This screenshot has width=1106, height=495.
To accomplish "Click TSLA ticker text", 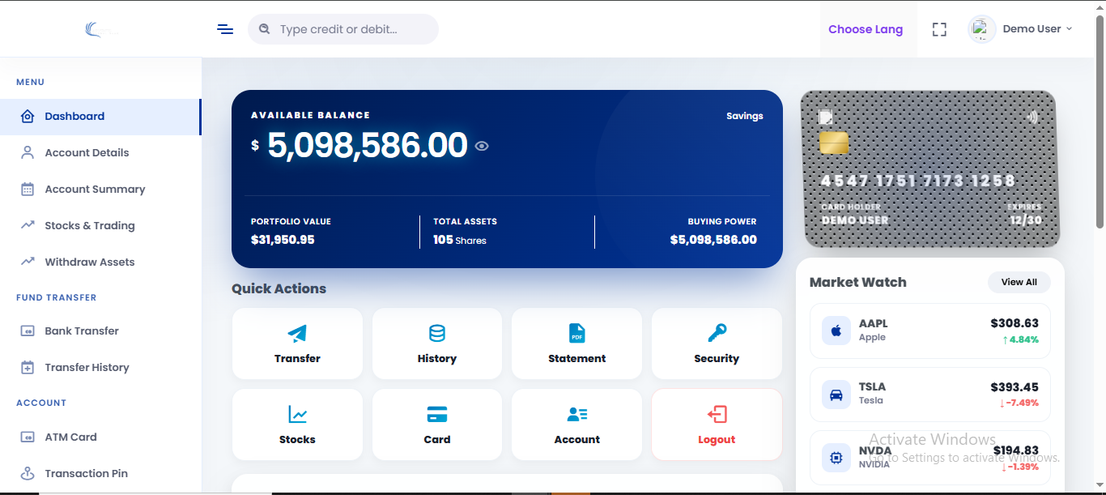I will click(x=873, y=386).
